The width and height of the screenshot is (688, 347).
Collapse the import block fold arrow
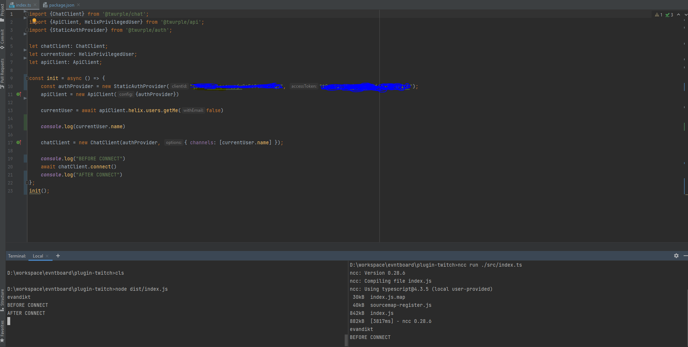click(27, 14)
